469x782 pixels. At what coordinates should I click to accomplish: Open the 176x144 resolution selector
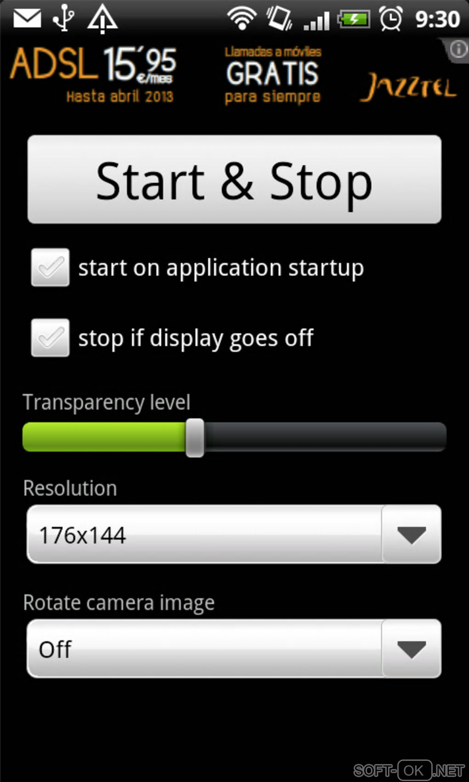tap(234, 535)
